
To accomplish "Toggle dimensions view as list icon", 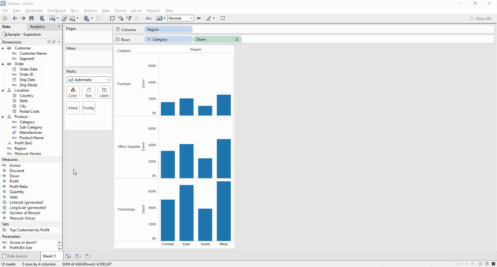I will 49,42.
